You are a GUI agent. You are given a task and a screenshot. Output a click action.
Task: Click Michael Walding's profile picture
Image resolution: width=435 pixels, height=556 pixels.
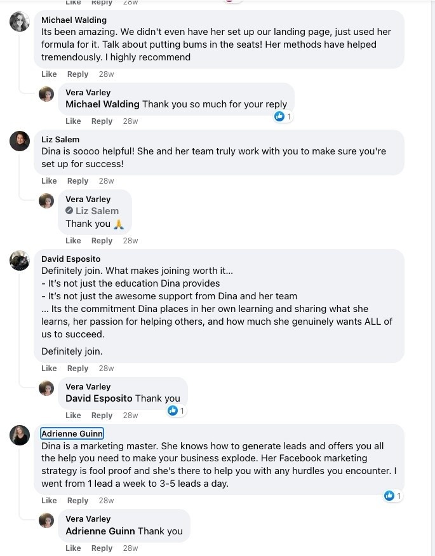pyautogui.click(x=20, y=22)
